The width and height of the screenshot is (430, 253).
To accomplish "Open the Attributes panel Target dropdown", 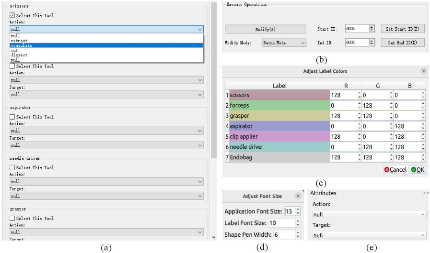I will [368, 235].
